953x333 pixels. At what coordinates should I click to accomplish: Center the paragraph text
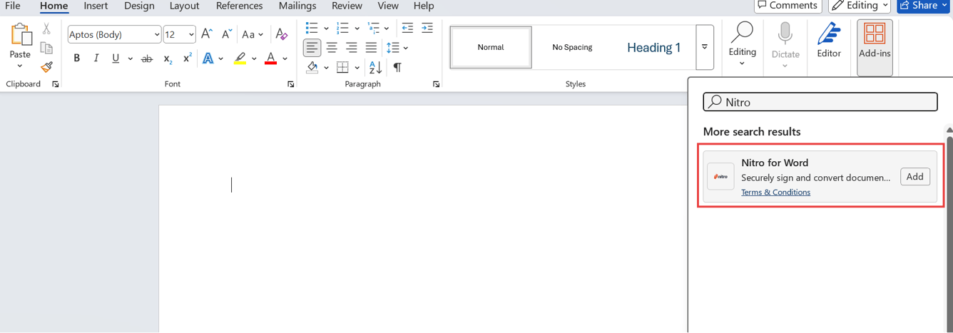click(332, 48)
